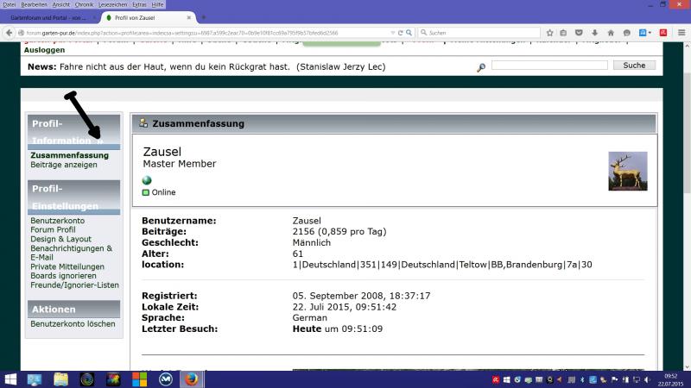The image size is (691, 388).
Task: Click the Suche button
Action: [634, 66]
